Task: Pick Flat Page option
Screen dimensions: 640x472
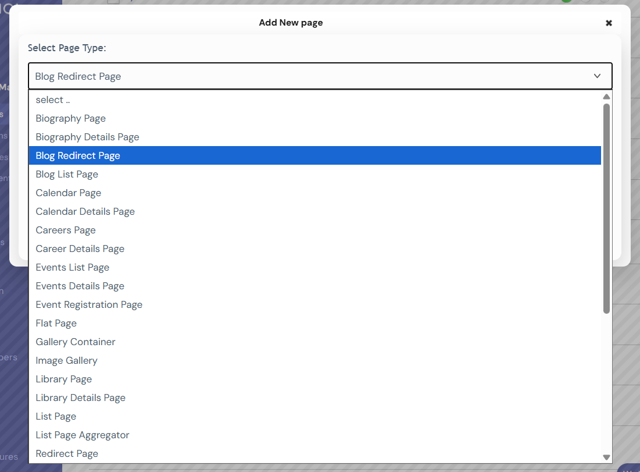Action: coord(314,323)
